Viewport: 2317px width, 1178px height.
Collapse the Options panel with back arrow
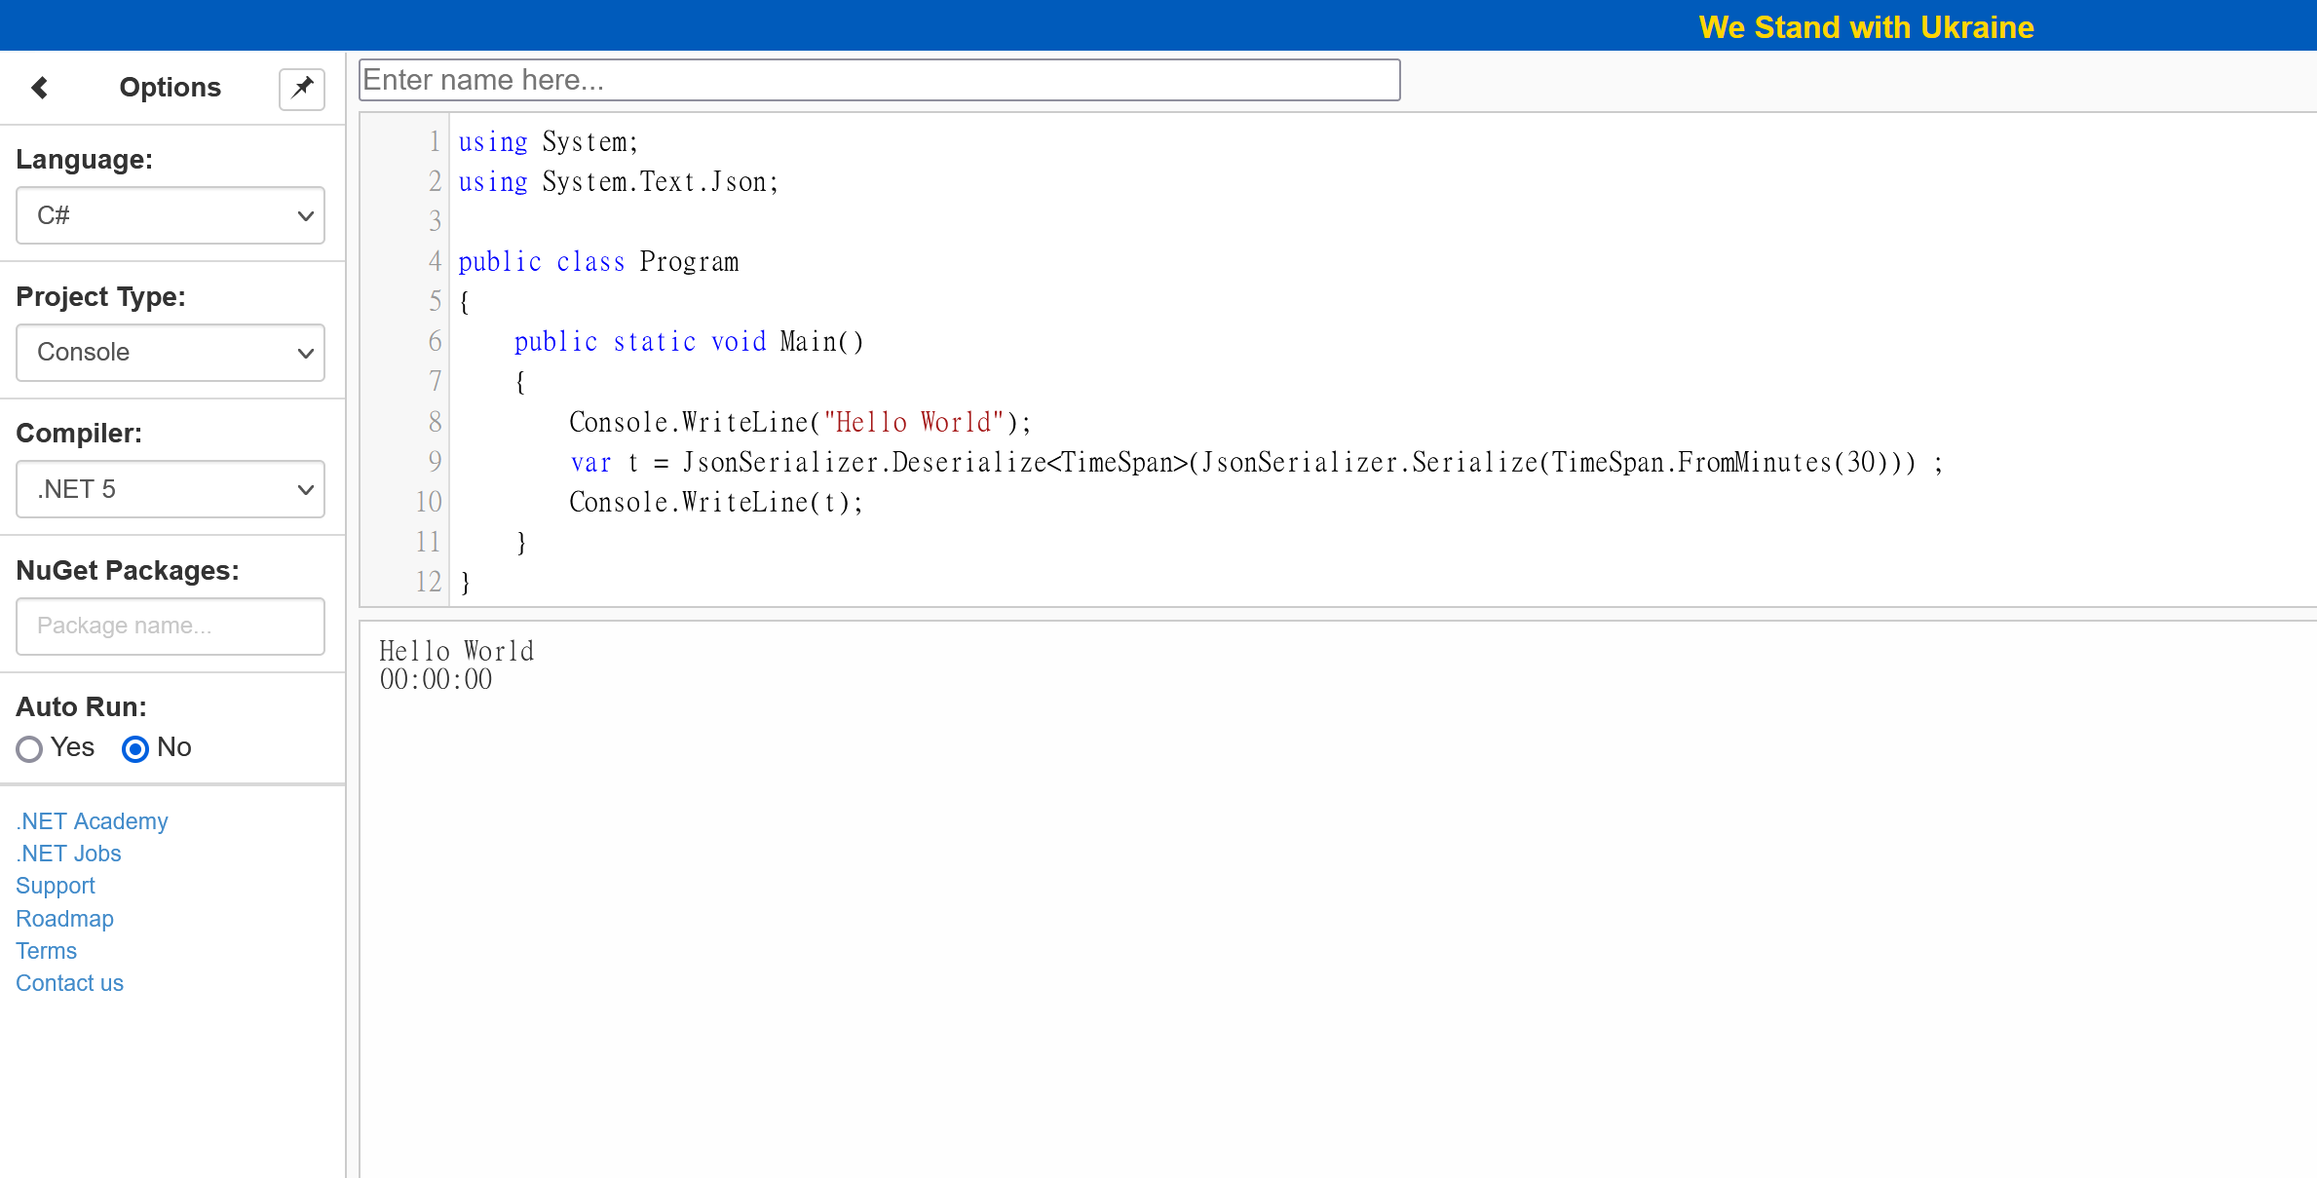(40, 88)
